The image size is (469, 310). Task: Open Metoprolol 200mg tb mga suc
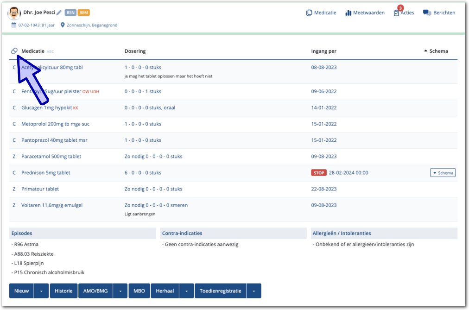tap(56, 124)
